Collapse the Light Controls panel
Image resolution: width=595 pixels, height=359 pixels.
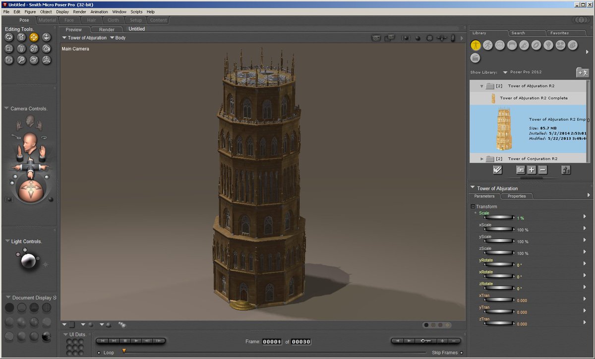pyautogui.click(x=7, y=241)
